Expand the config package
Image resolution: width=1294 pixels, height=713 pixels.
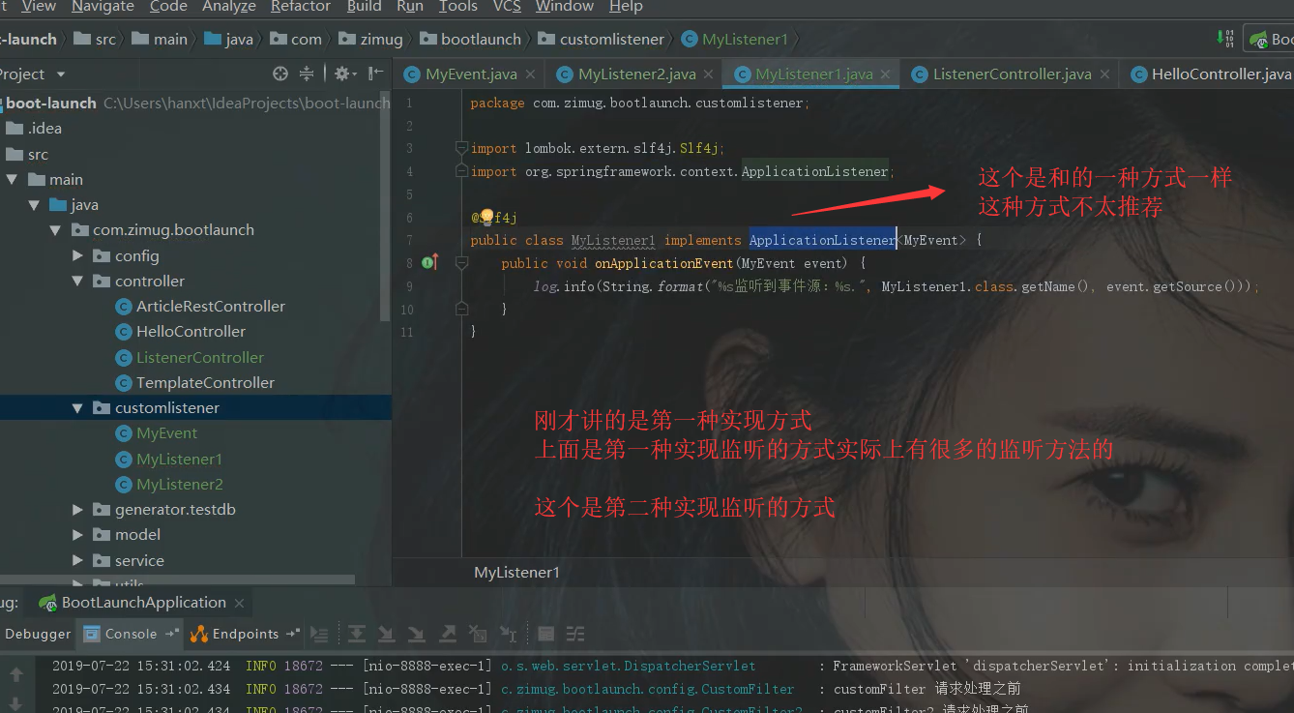point(78,255)
